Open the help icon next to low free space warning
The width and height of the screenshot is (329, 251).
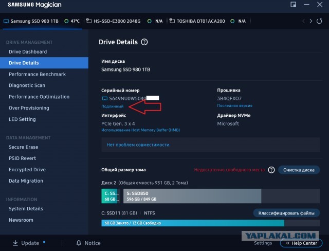(271, 170)
